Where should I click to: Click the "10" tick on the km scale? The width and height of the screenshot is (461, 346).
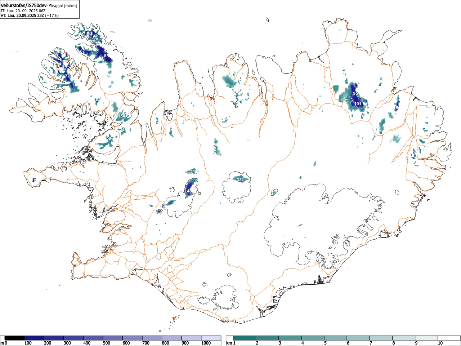click(440, 343)
